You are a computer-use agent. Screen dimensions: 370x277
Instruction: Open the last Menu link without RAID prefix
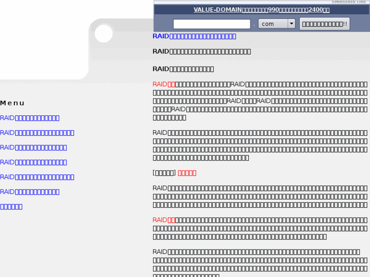(11, 207)
